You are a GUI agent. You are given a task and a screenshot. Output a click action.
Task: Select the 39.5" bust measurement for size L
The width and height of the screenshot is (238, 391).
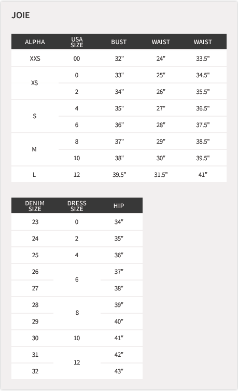[x=119, y=175]
